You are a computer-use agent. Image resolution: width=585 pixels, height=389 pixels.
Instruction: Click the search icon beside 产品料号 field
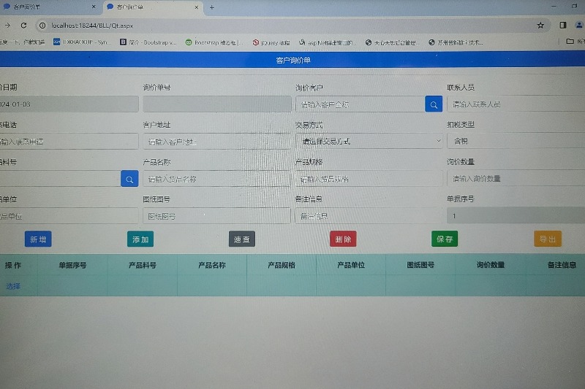pos(129,178)
